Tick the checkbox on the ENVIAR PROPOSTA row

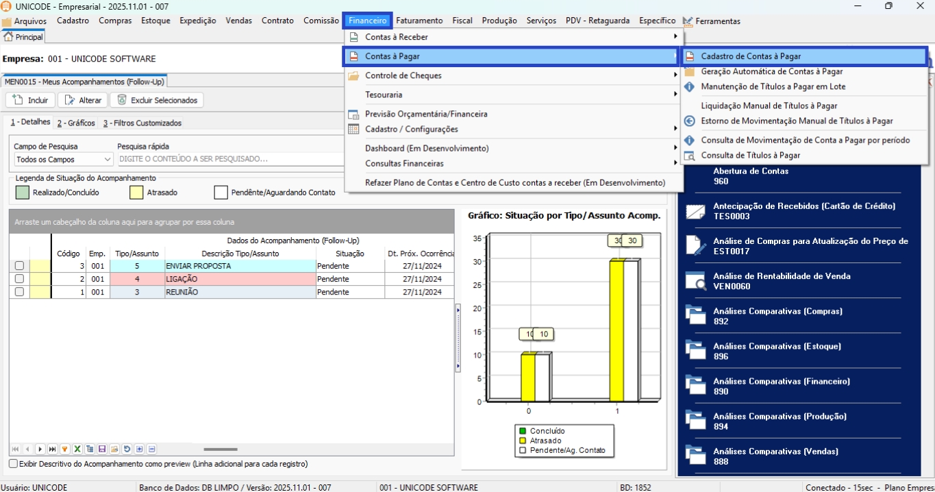(19, 266)
